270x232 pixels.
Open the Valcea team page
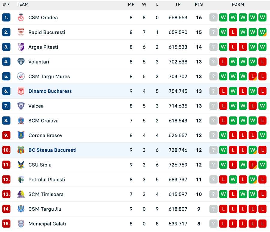click(36, 106)
